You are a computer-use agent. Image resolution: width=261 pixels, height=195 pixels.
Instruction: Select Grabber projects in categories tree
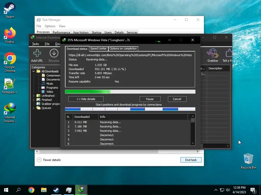coord(48,104)
